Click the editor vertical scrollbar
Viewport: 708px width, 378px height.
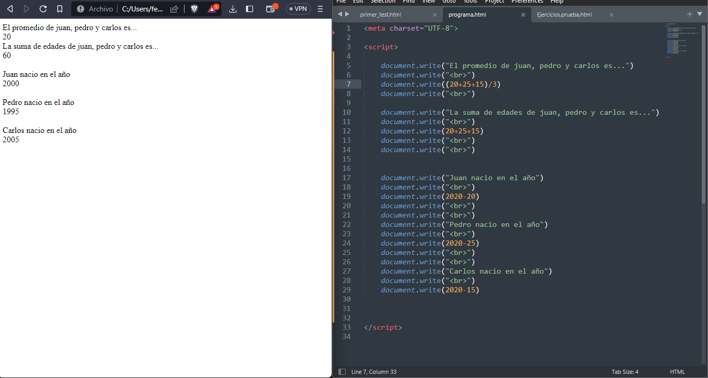[704, 113]
